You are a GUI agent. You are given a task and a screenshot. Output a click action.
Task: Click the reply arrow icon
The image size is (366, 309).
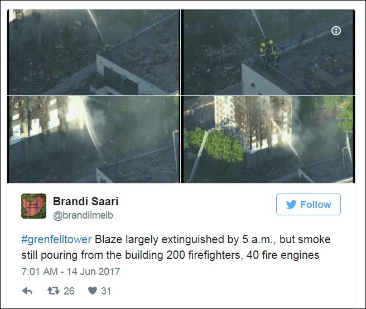point(27,291)
